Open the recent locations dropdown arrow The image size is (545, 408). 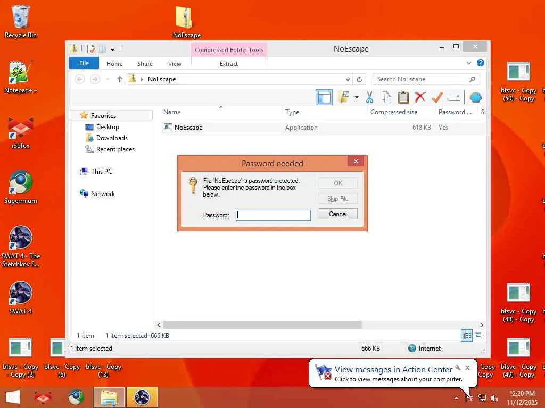coord(108,80)
